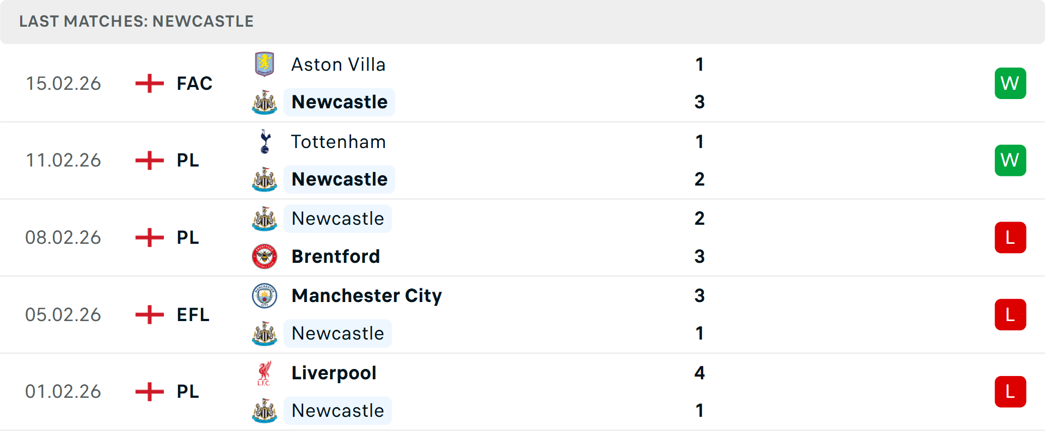1045x431 pixels.
Task: Select the Liverpool club logo
Action: (x=265, y=373)
